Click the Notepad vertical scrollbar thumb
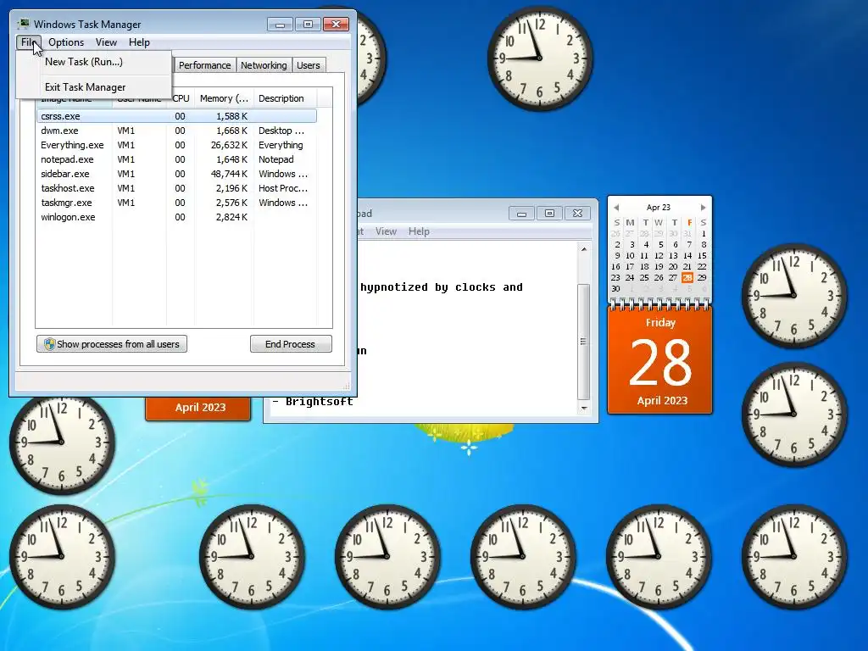Image resolution: width=868 pixels, height=651 pixels. pyautogui.click(x=583, y=342)
